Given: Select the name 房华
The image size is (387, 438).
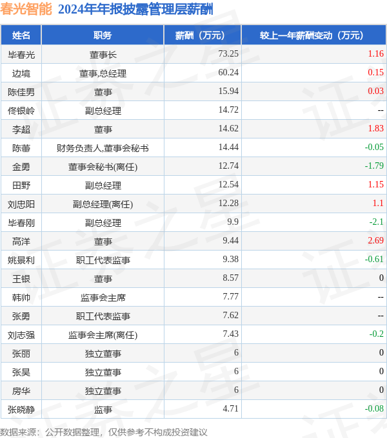Looking at the screenshot, I should click(21, 392).
